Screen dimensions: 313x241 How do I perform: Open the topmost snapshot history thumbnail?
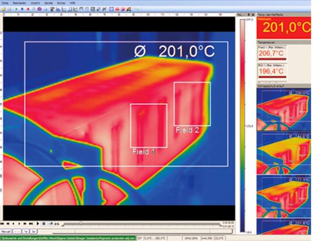[283, 110]
